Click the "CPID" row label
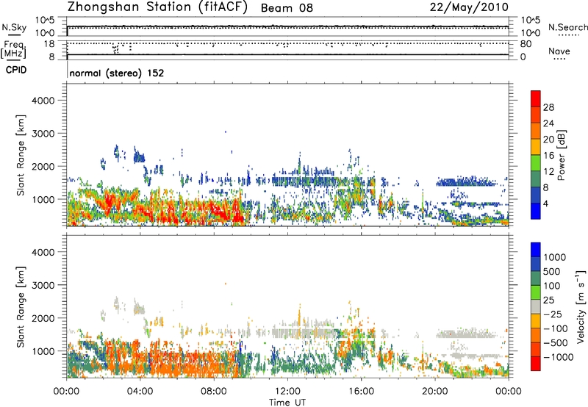This screenshot has height=407, width=588. point(16,70)
